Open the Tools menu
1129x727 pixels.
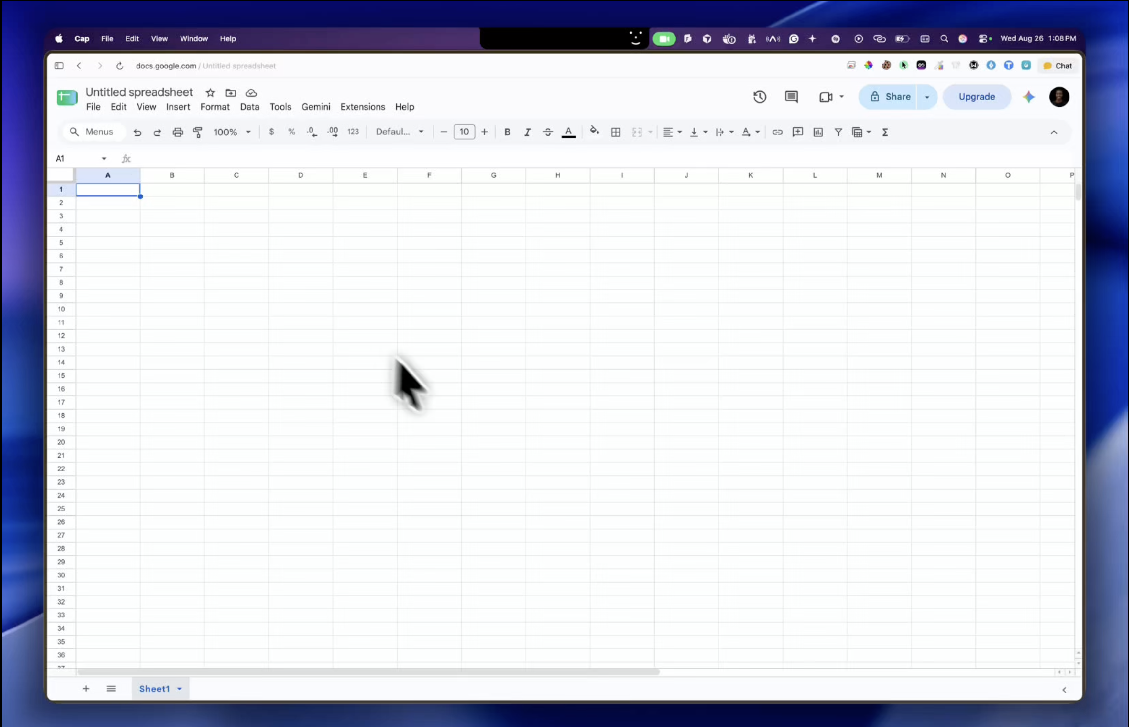280,107
